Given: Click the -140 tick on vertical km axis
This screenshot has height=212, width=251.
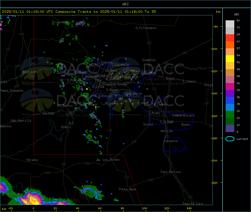Looking at the screenshot, I should [215, 93].
